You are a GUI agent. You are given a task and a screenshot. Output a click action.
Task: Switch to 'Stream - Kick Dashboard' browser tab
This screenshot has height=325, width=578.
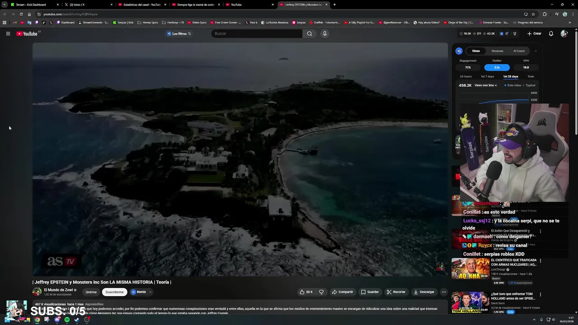click(x=35, y=5)
